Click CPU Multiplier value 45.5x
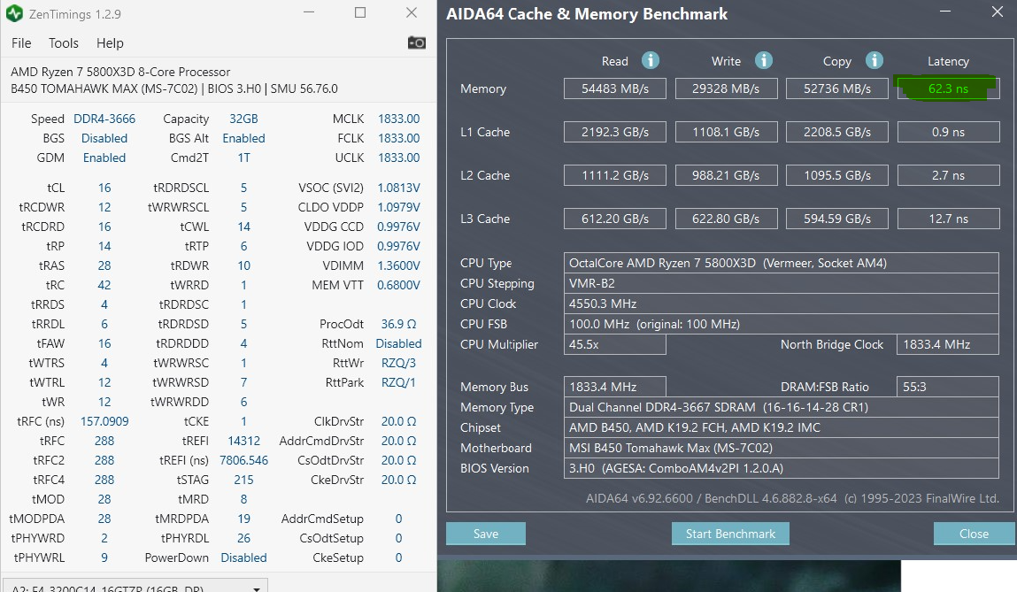The height and width of the screenshot is (592, 1017). click(x=615, y=344)
